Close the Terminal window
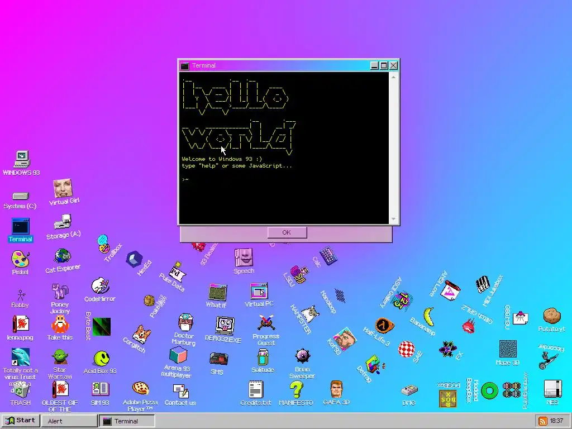The image size is (572, 429). [x=393, y=65]
